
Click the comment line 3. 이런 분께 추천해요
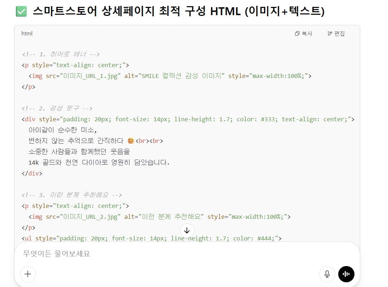point(71,195)
